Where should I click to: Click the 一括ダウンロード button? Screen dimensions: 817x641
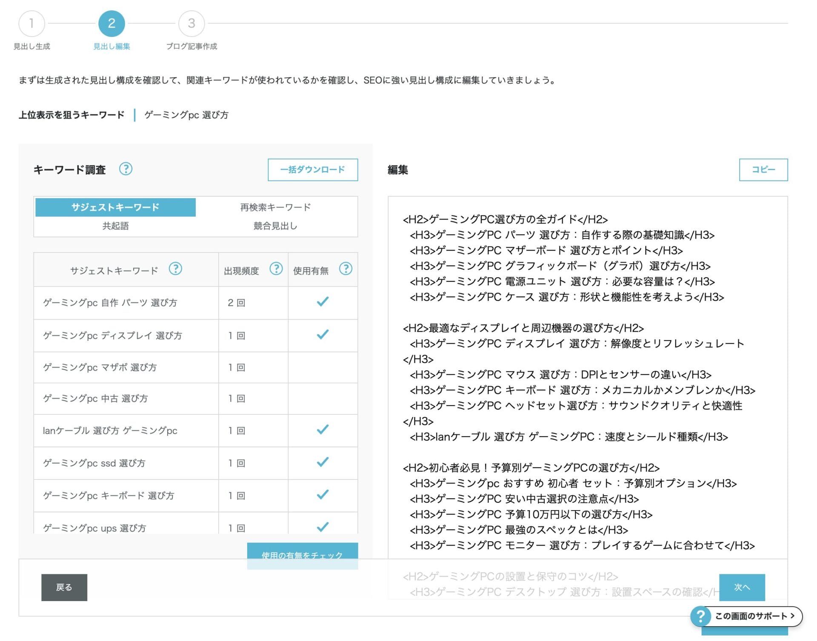point(313,170)
